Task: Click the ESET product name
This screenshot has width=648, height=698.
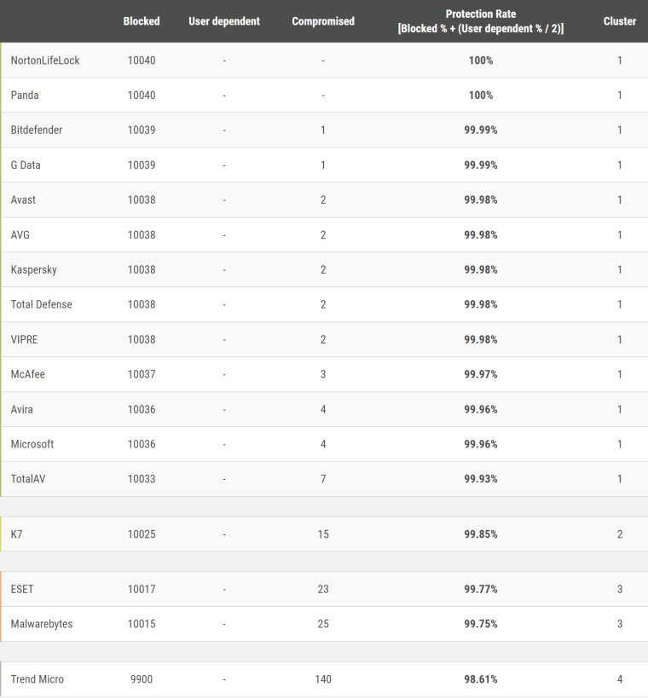Action: pyautogui.click(x=22, y=590)
